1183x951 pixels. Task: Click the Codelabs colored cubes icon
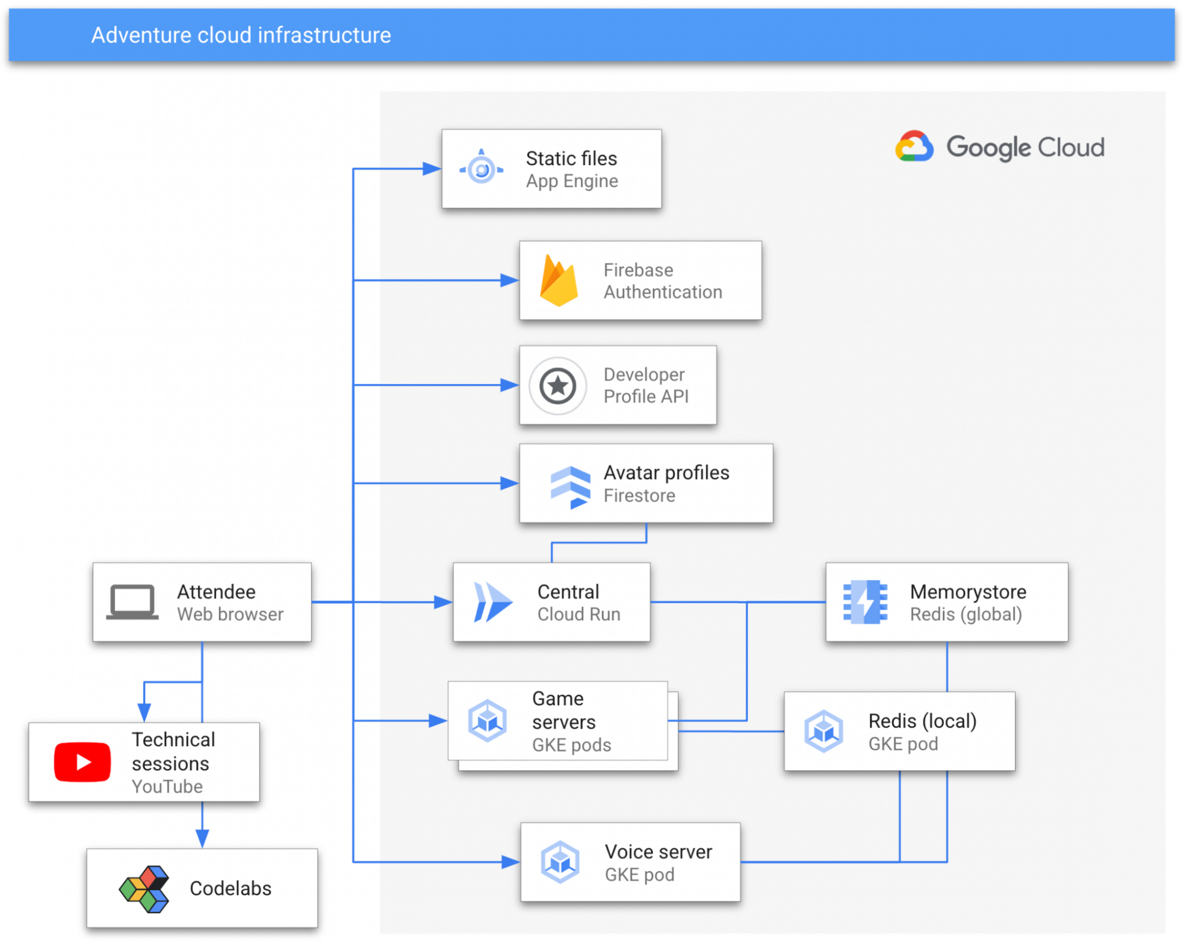click(144, 889)
